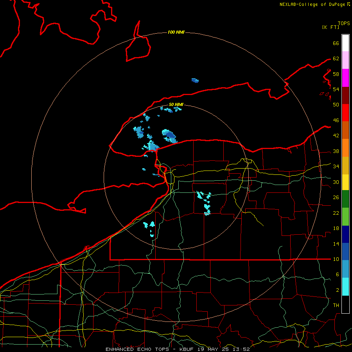This screenshot has width=352, height=352.
Task: Click the dark green legend swatch
Action: coord(345,199)
